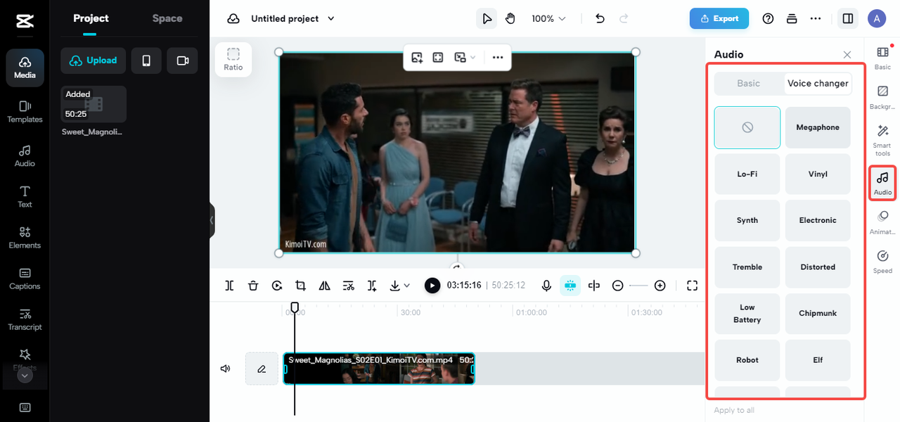Zoom in timeline with plus button

[660, 285]
